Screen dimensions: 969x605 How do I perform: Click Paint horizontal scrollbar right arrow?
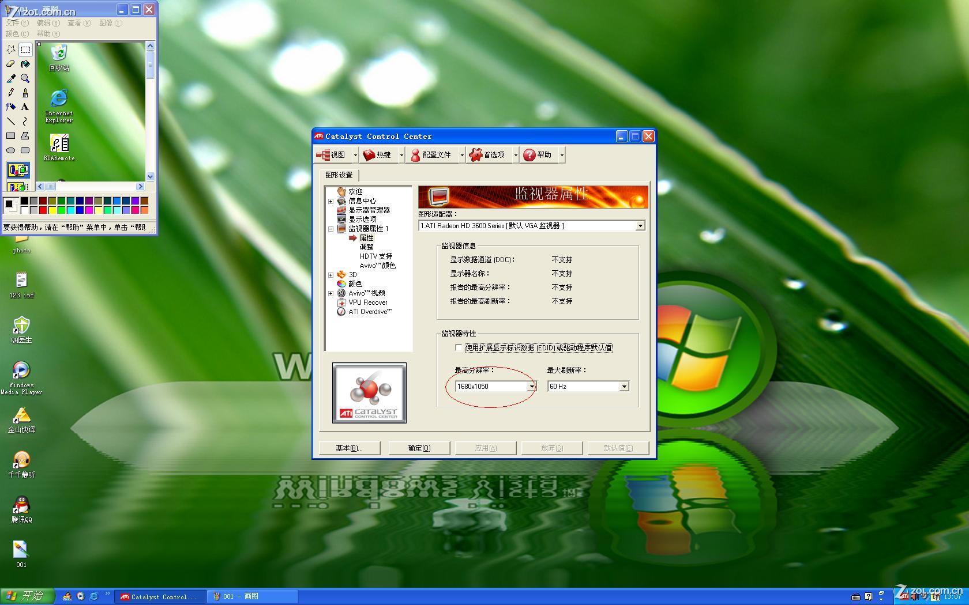pyautogui.click(x=140, y=187)
